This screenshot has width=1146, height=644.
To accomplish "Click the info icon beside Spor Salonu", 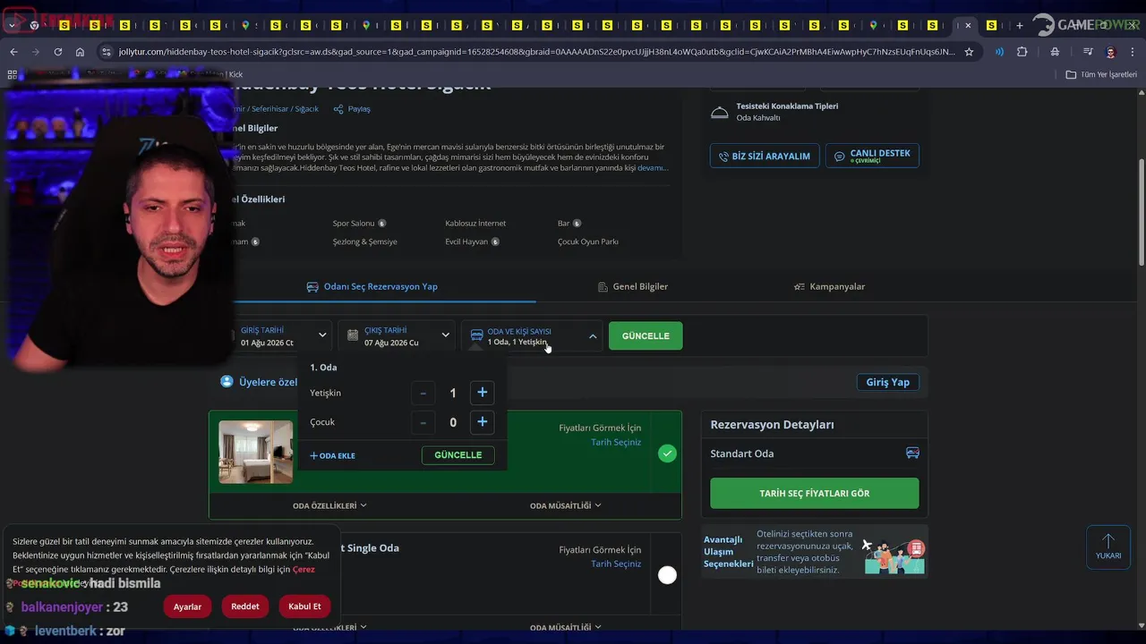I will [x=381, y=224].
